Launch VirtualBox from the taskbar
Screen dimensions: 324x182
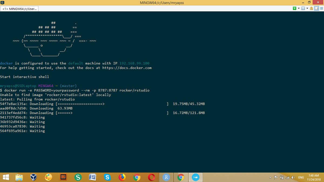tap(34, 177)
